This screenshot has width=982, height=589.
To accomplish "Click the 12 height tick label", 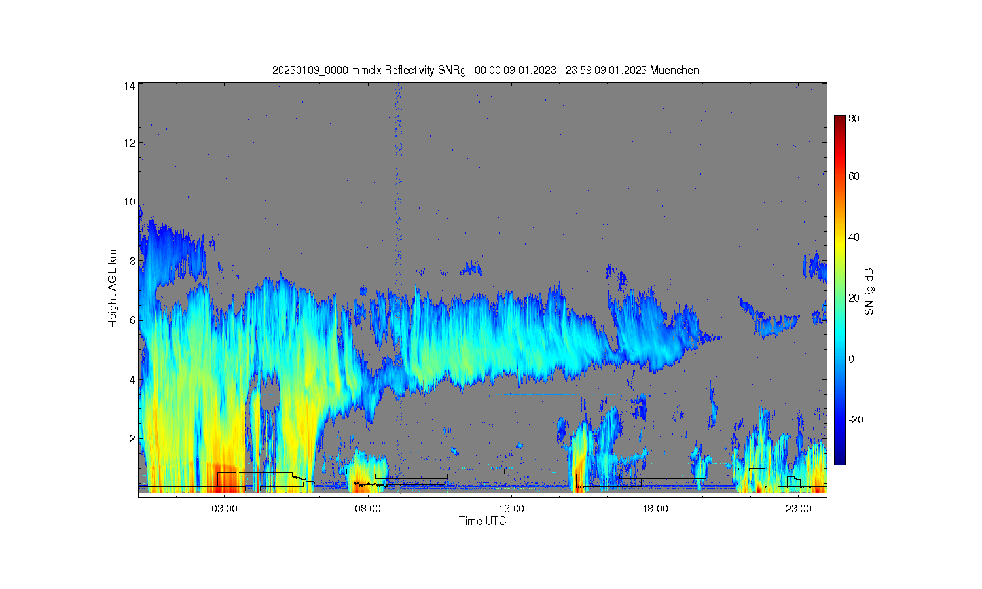I will [x=130, y=143].
